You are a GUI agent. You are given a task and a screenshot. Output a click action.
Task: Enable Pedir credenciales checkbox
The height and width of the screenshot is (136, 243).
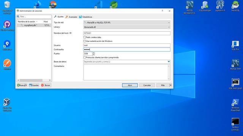pyautogui.click(x=84, y=37)
